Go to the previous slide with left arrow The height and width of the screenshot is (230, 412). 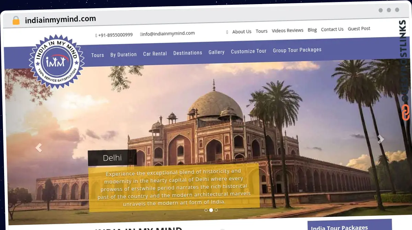coord(39,148)
